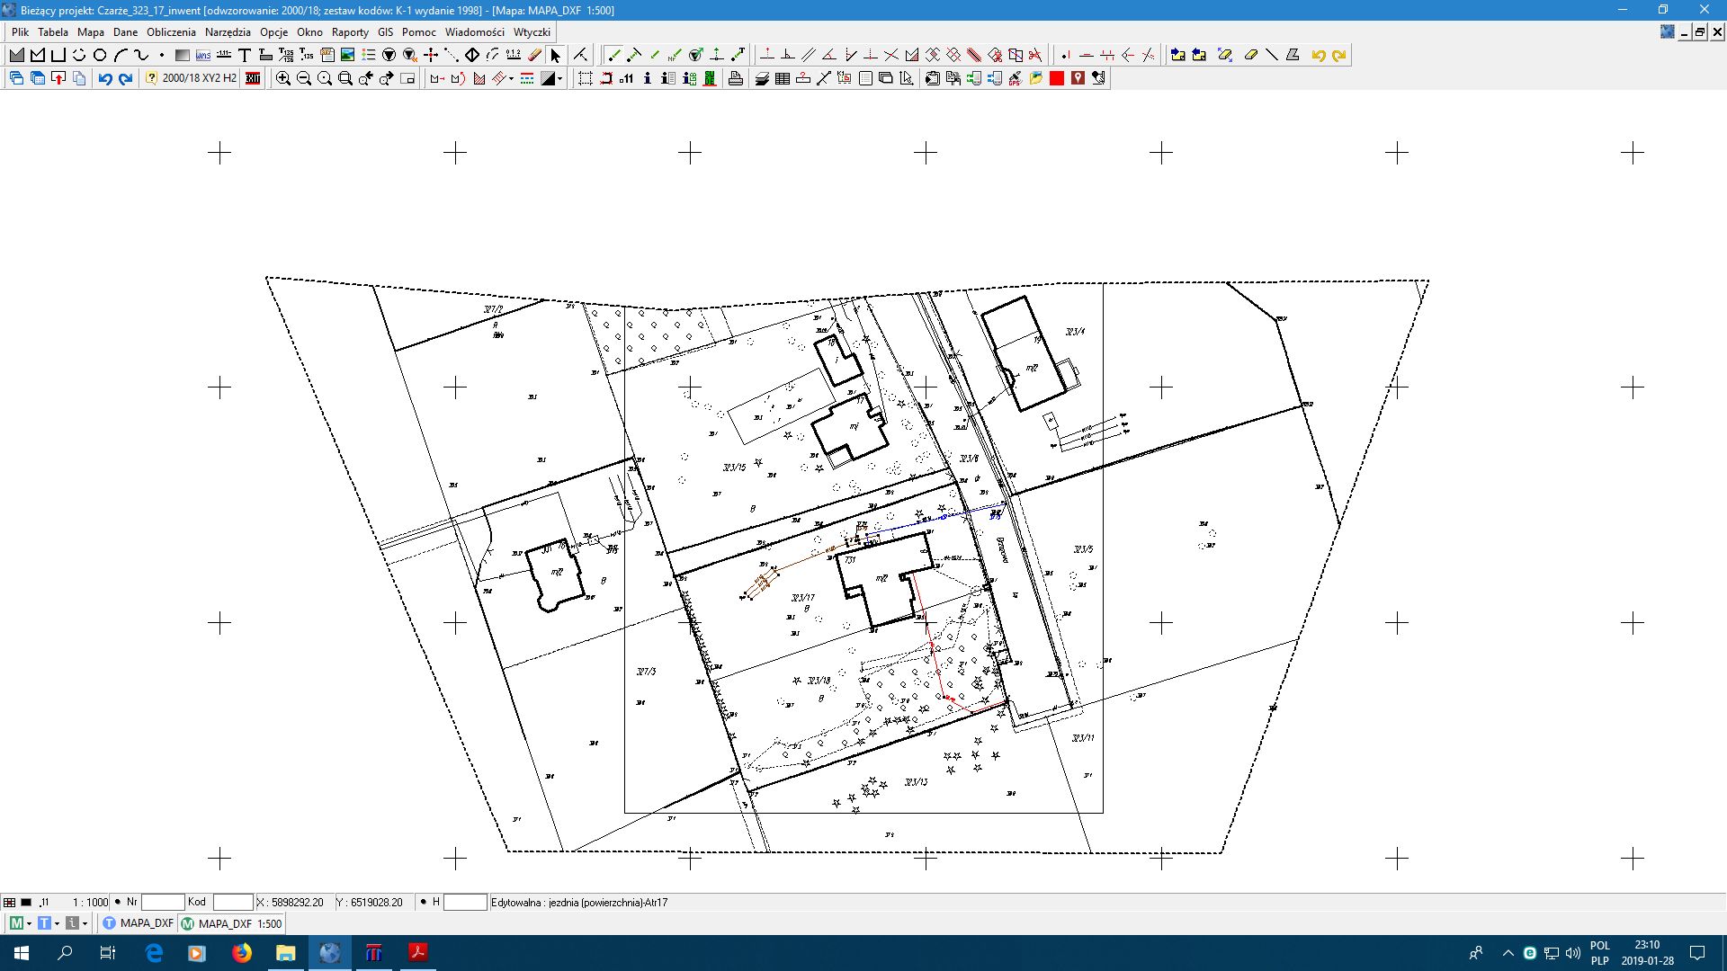Open Windows Start menu
The image size is (1727, 971).
click(22, 953)
